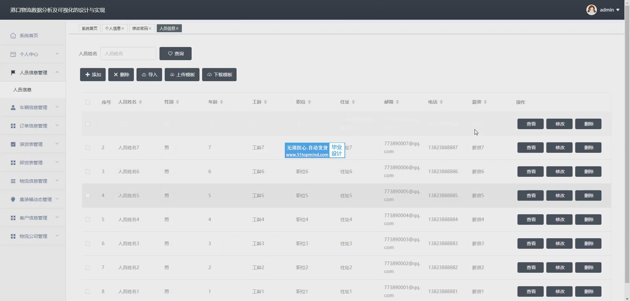Sort by 性别 column arrows

pos(178,102)
